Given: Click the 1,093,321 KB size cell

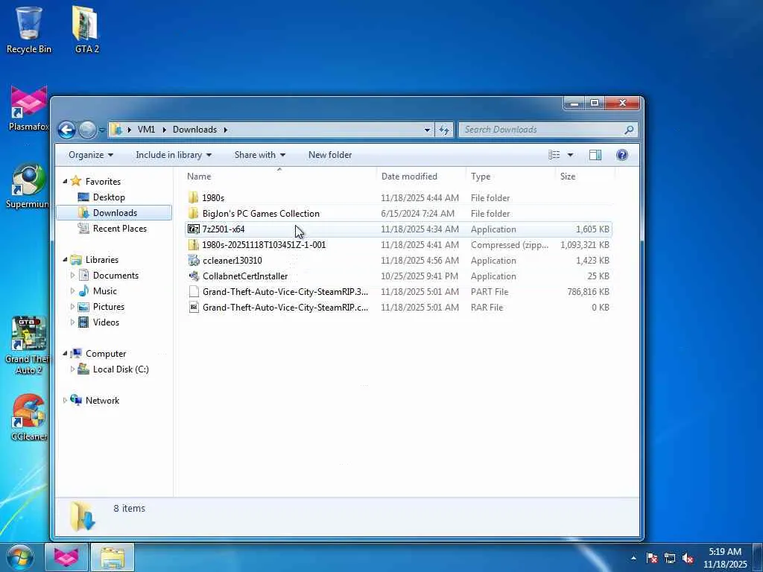Looking at the screenshot, I should (x=584, y=244).
